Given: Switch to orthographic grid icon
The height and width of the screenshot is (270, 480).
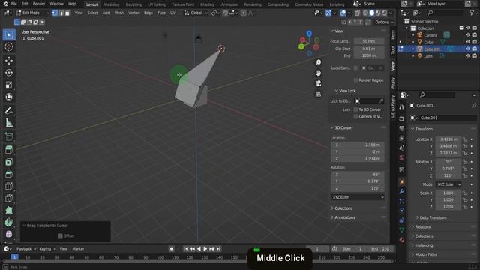Looking at the screenshot, I should [x=318, y=94].
